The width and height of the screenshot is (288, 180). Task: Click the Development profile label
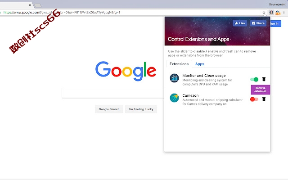pyautogui.click(x=277, y=4)
